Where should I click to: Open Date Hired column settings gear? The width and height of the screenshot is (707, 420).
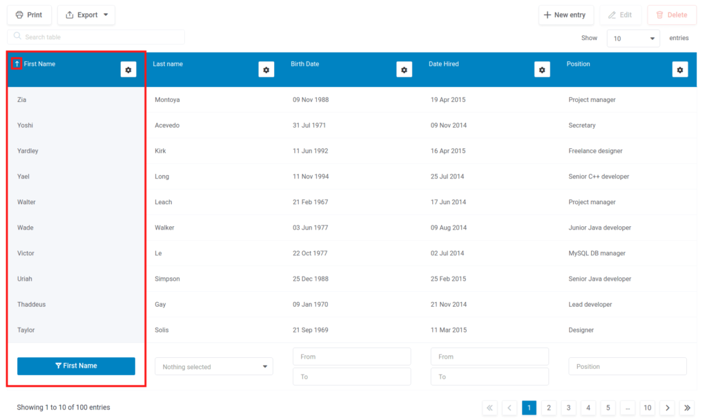[x=543, y=70]
